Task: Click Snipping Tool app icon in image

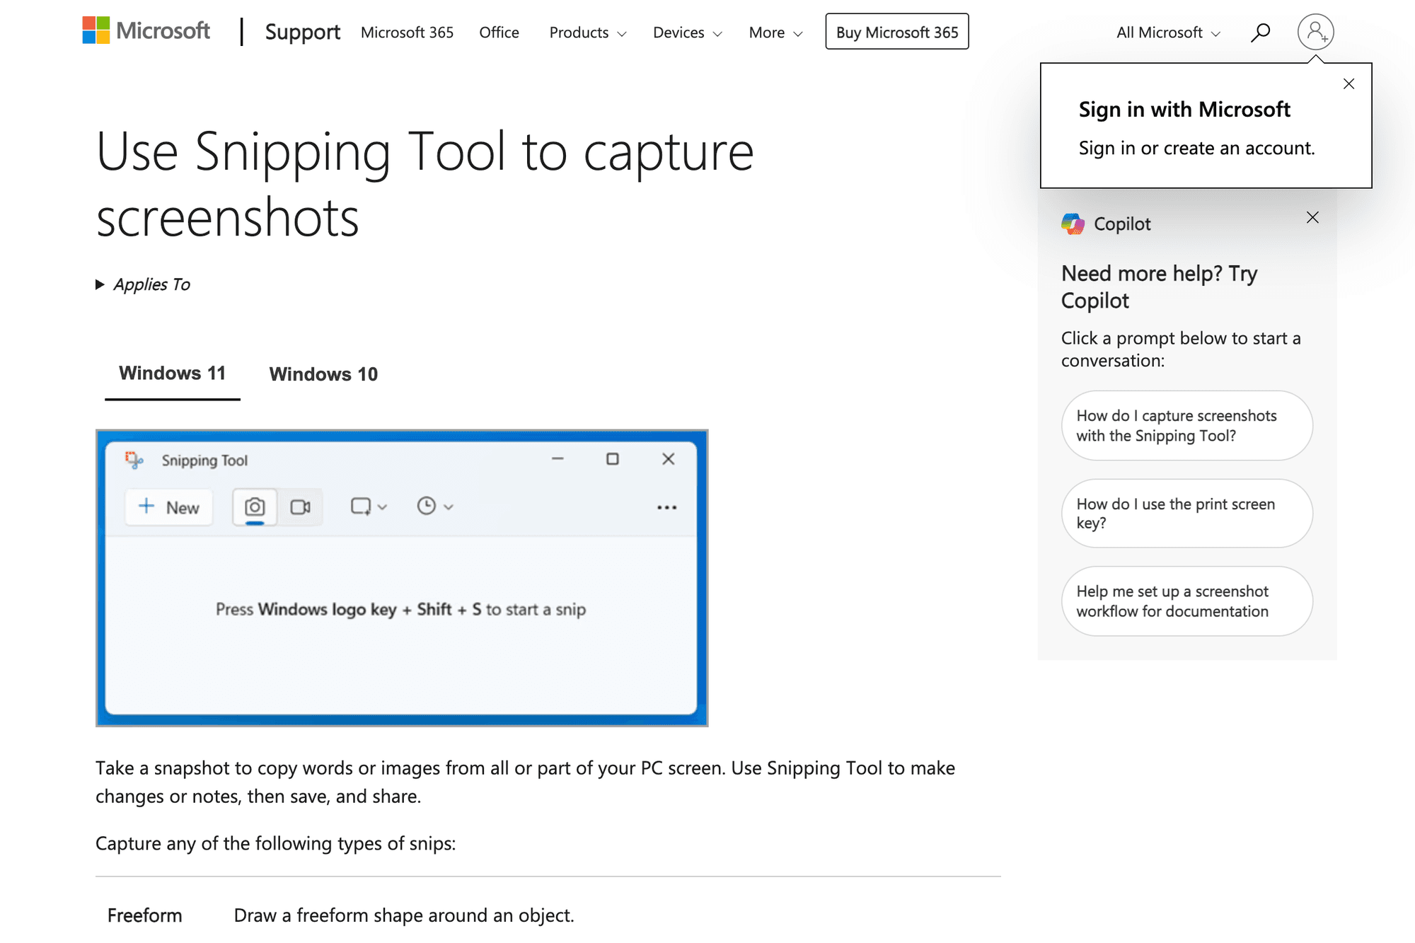Action: pyautogui.click(x=134, y=460)
